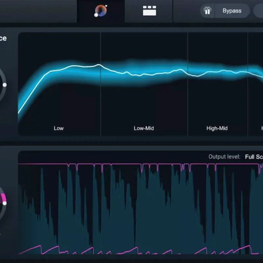Click the Low-Mid / High-Mid crossover divider line
Screen dimensions: 263x263
click(188, 84)
